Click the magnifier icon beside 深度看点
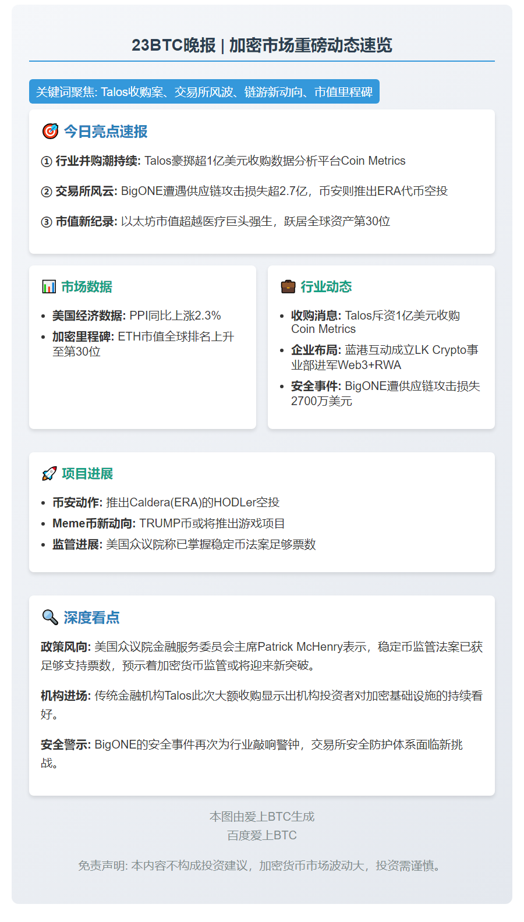The width and height of the screenshot is (524, 922). click(50, 618)
